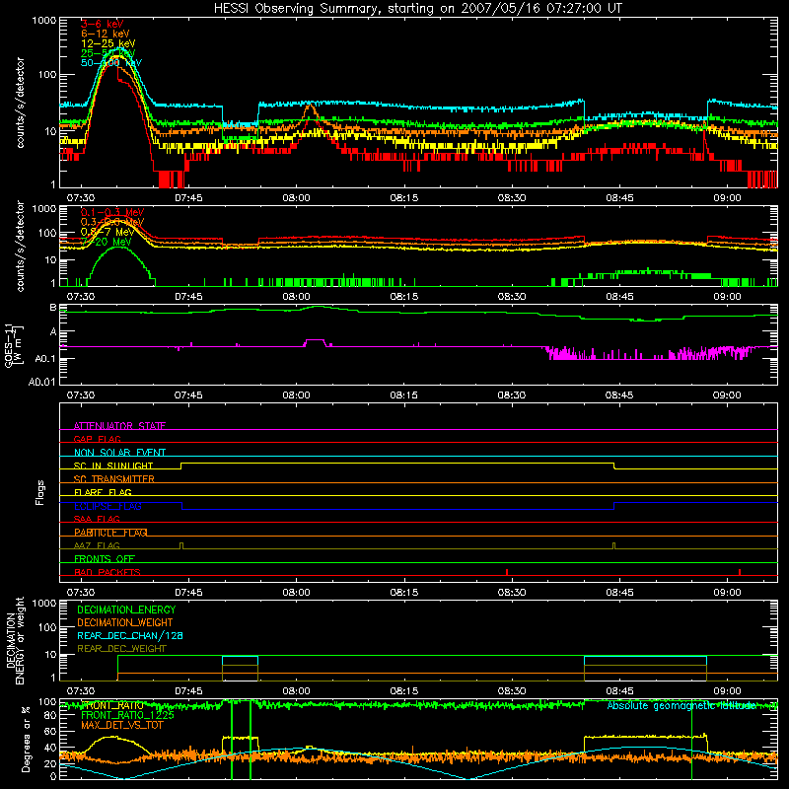The height and width of the screenshot is (789, 789).
Task: Click the green 7-20 MeV legend label
Action: 106,242
